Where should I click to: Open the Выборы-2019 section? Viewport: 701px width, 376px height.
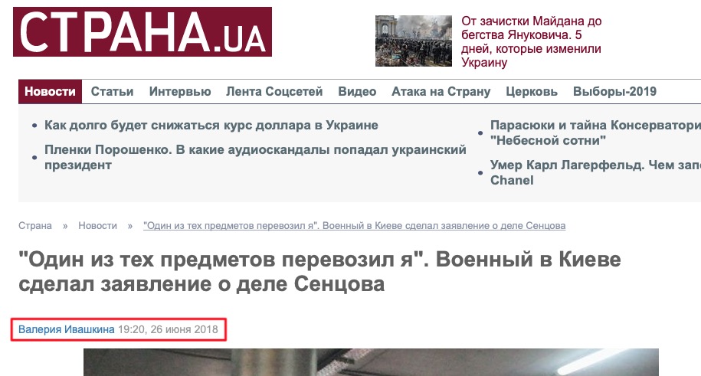(x=614, y=92)
